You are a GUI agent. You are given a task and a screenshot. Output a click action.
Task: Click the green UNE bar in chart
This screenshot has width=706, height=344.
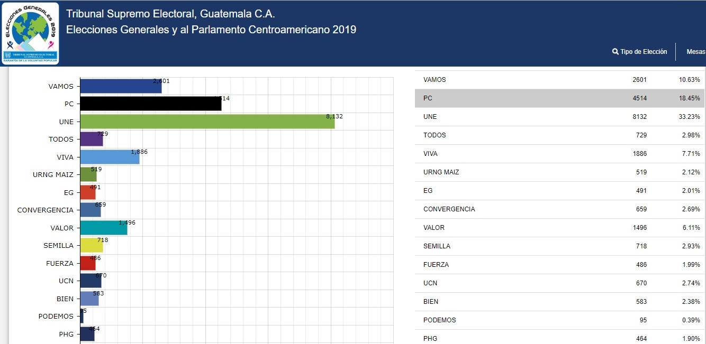coord(207,122)
